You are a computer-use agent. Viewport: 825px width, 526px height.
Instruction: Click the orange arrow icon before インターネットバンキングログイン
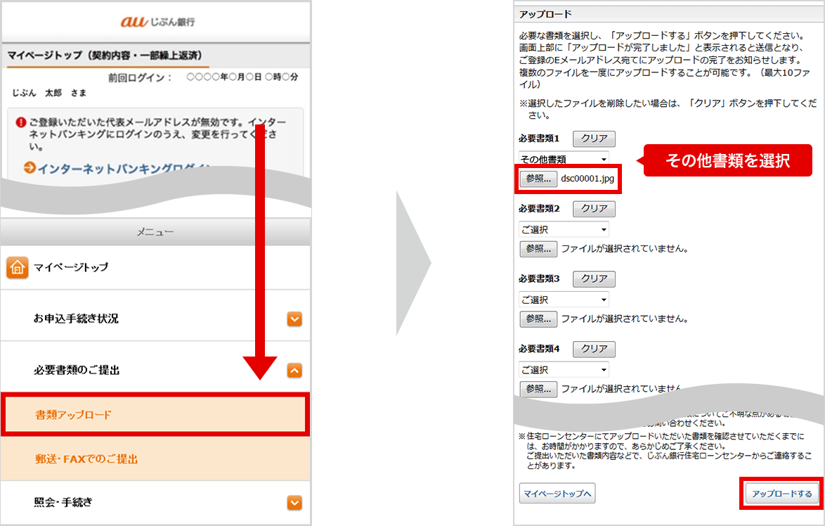click(30, 167)
